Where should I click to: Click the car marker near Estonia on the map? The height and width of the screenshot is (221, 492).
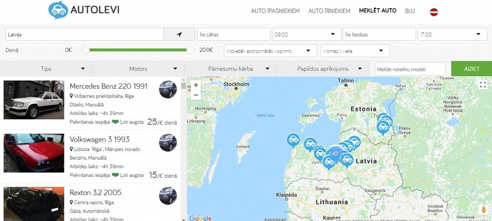[x=383, y=128]
